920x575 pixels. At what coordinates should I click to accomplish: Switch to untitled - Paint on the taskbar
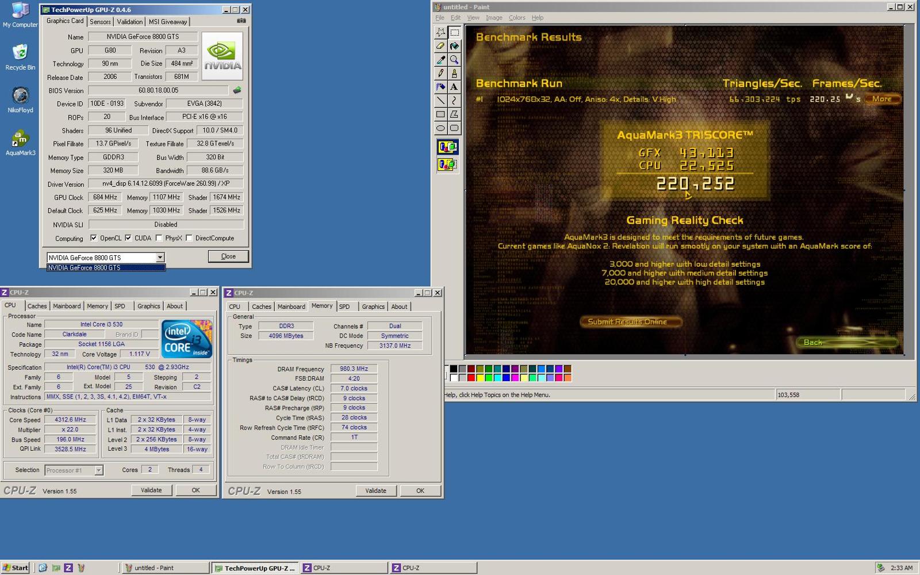click(x=166, y=568)
